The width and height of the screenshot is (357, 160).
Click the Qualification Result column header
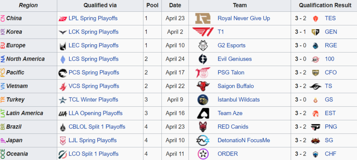(323, 5)
